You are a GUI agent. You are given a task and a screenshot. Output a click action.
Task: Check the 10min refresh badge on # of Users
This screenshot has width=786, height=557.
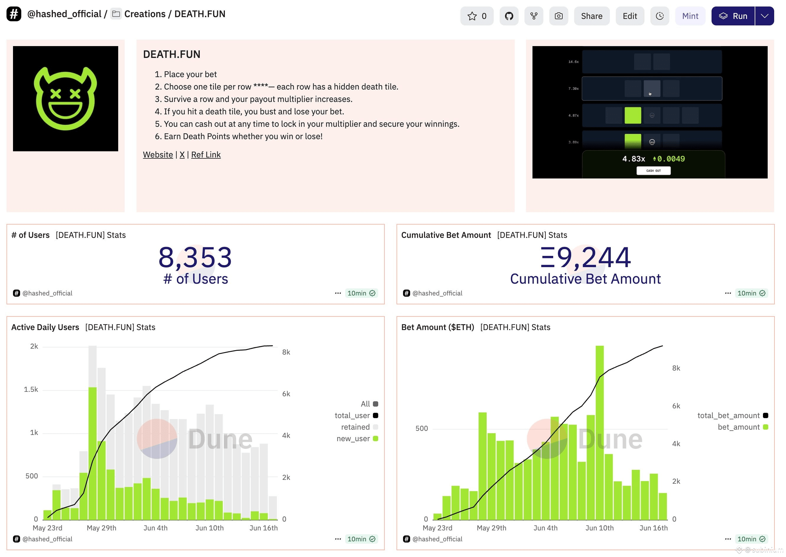pyautogui.click(x=361, y=293)
